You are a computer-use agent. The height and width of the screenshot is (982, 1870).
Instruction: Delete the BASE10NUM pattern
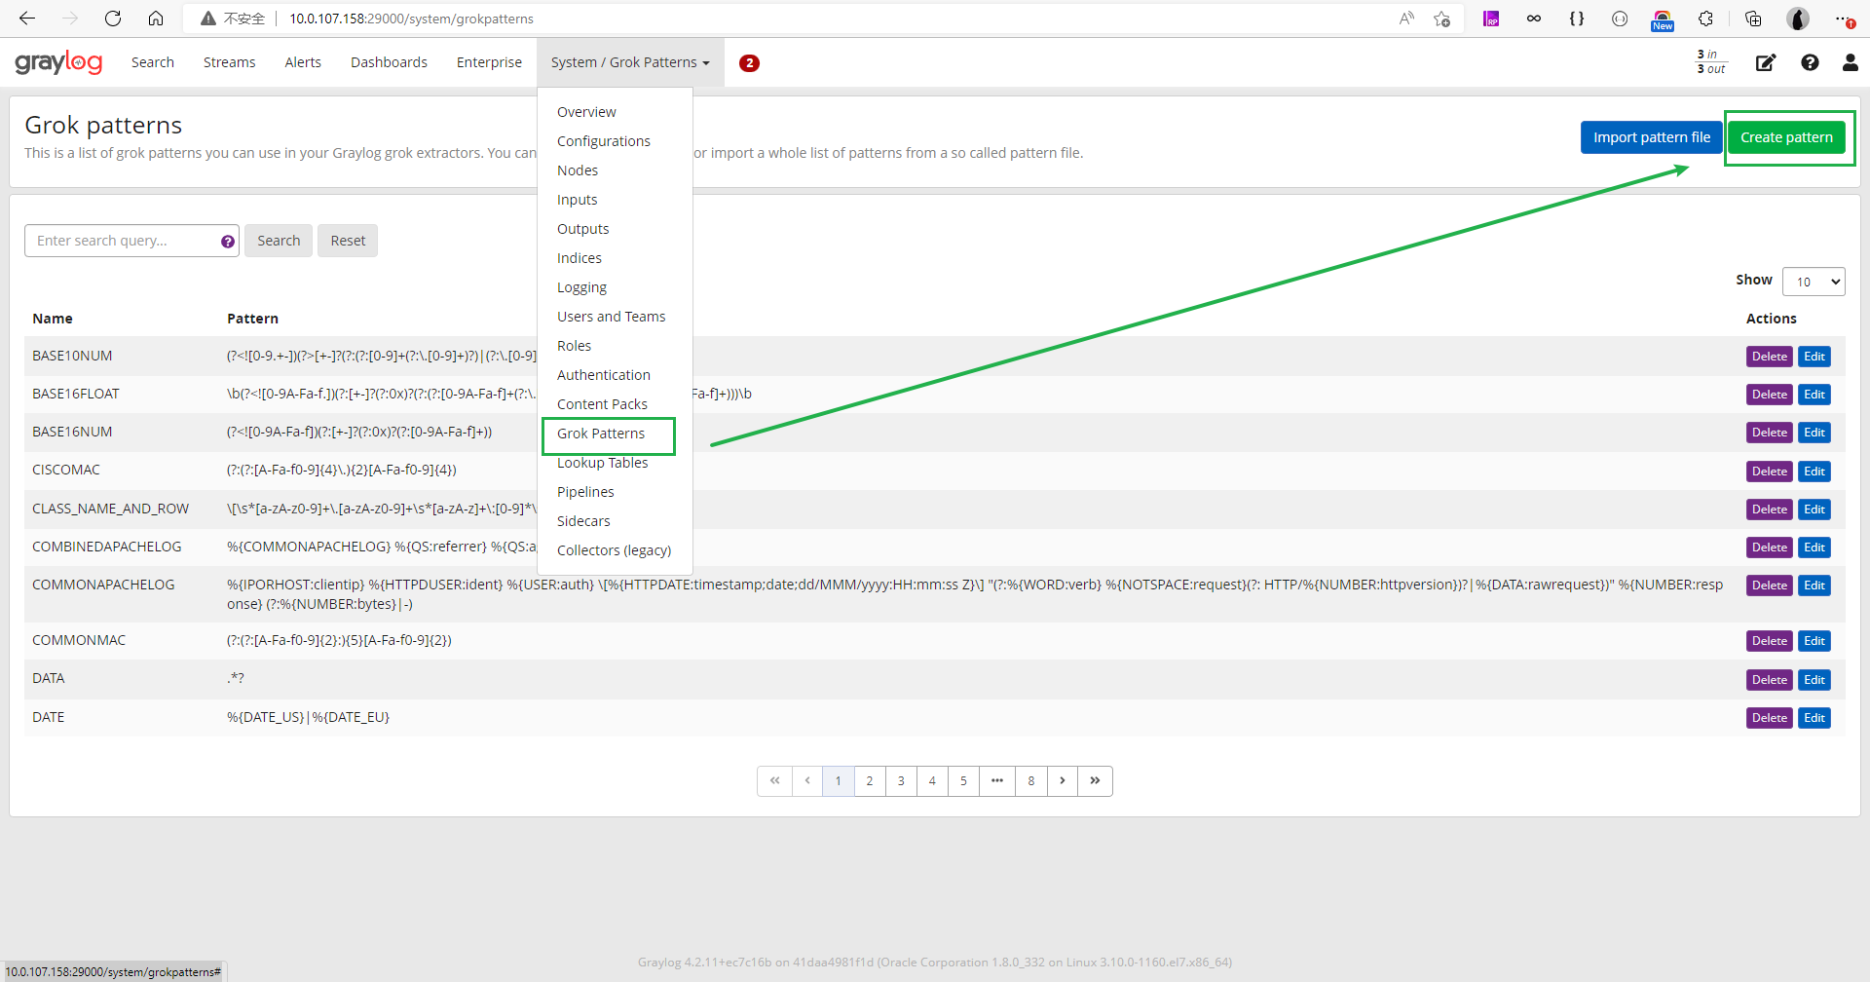[1769, 357]
